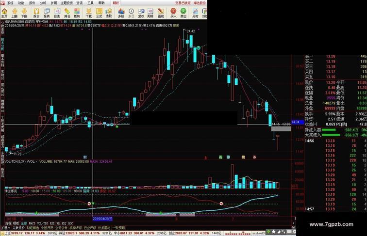Open the 行业评级 industry ratings tab

click(90, 228)
